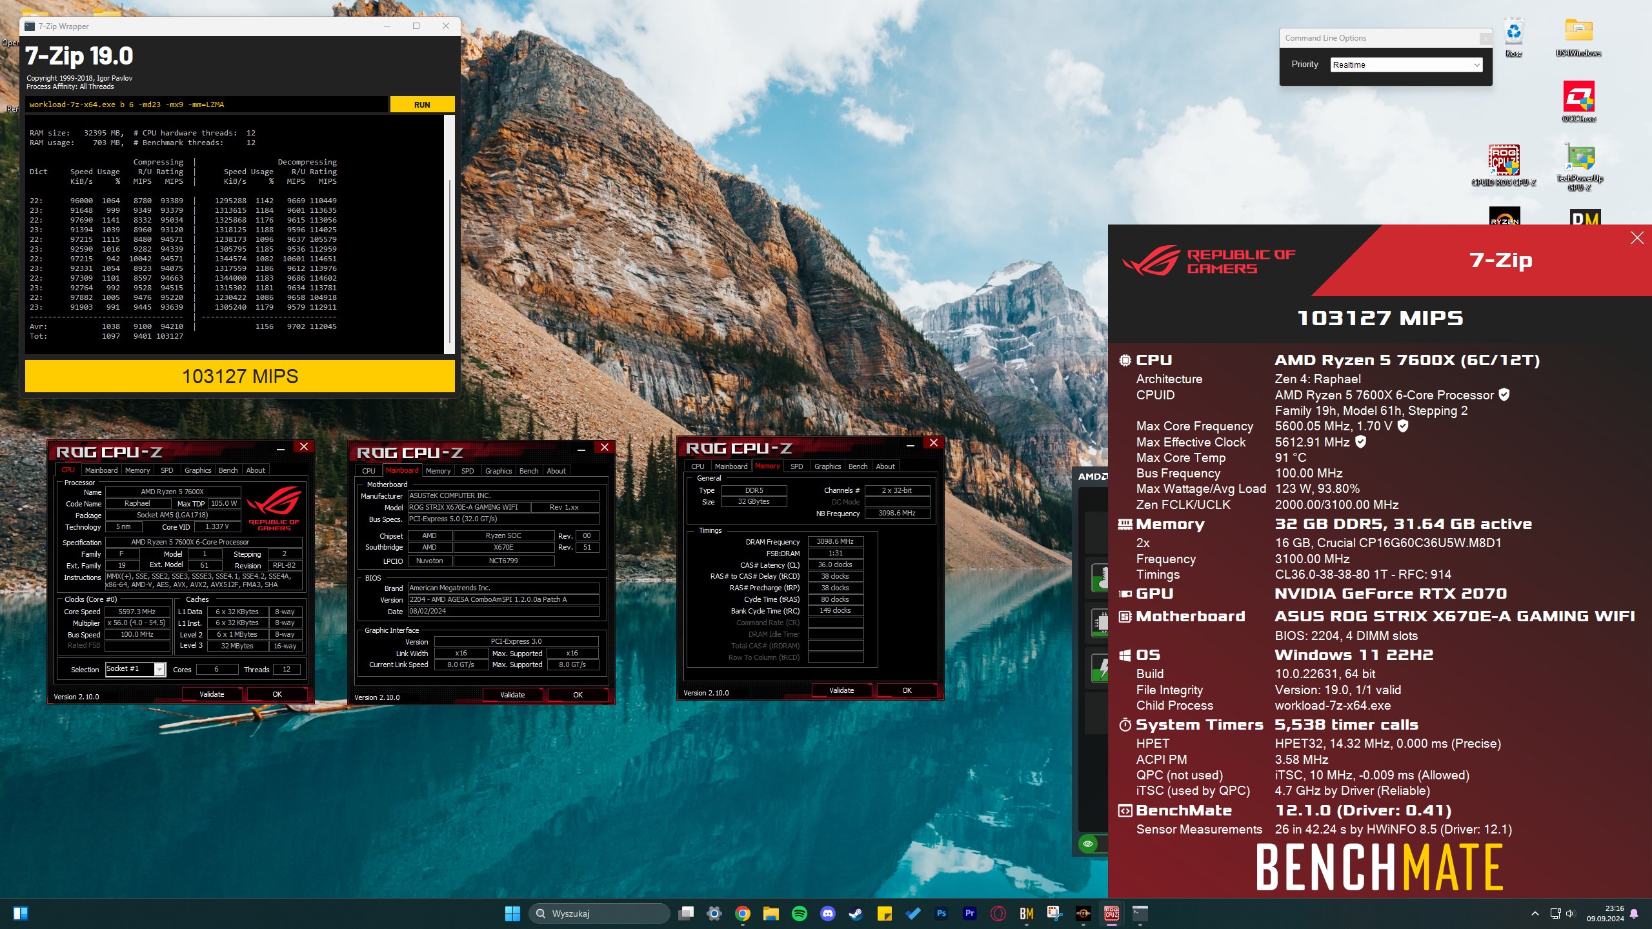1652x929 pixels.
Task: Open the blue checkmark To Do app on taskbar
Action: pyautogui.click(x=912, y=913)
